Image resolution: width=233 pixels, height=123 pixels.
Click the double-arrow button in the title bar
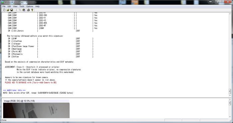(210, 2)
